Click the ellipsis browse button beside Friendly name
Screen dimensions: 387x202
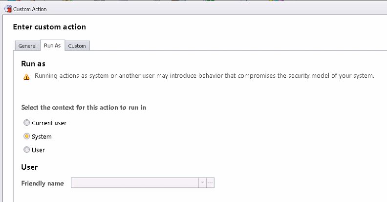[x=210, y=183]
